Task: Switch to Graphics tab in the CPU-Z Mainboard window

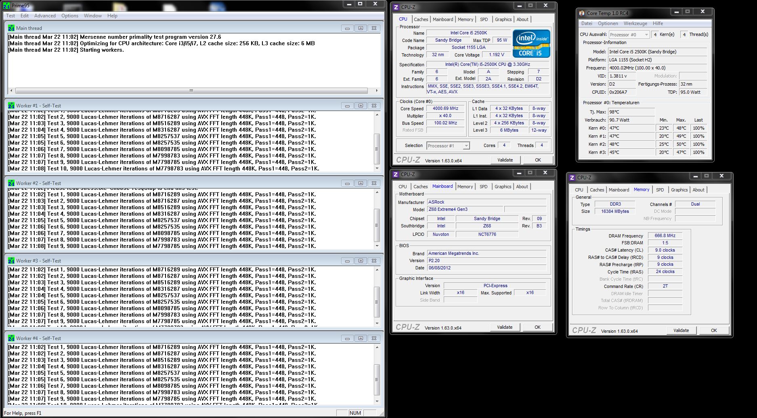Action: click(x=503, y=187)
